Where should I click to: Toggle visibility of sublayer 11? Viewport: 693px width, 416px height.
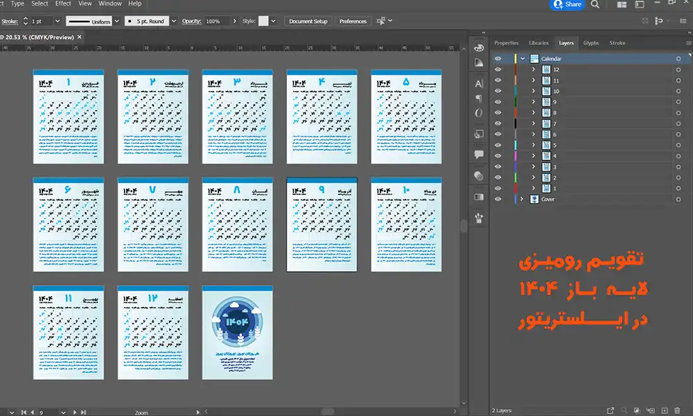click(498, 80)
